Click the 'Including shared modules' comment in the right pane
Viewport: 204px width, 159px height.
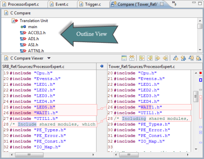(151, 118)
